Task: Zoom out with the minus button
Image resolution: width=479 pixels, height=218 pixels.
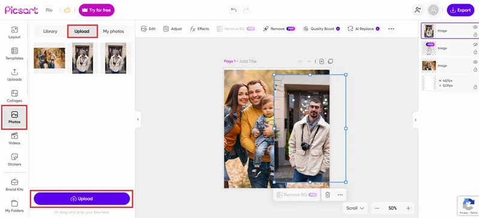Action: [377, 208]
